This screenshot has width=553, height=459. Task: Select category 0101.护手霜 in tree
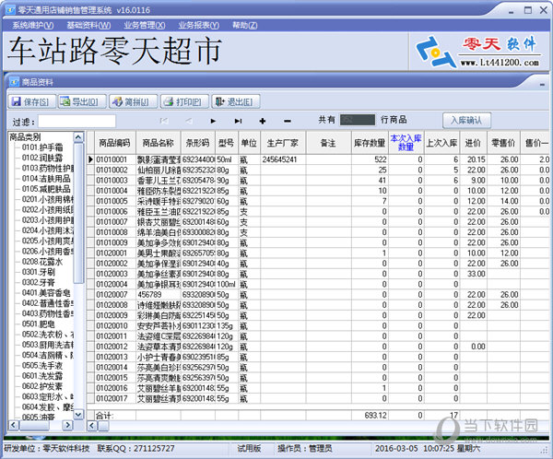pyautogui.click(x=42, y=147)
